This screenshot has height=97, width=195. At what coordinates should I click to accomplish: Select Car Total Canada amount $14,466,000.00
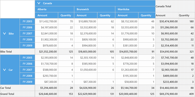click(x=167, y=88)
